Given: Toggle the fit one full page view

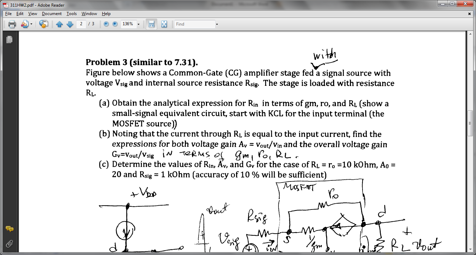Looking at the screenshot, I should pyautogui.click(x=164, y=24).
